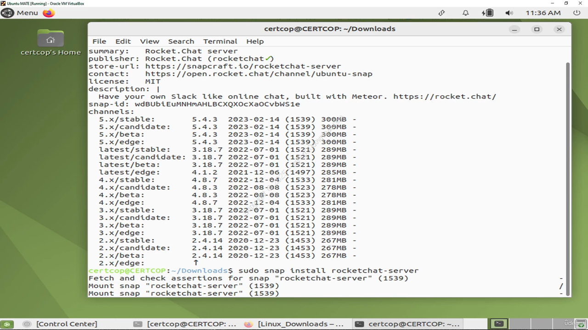Open the Ubuntu MATE Menu launcher

coord(20,13)
